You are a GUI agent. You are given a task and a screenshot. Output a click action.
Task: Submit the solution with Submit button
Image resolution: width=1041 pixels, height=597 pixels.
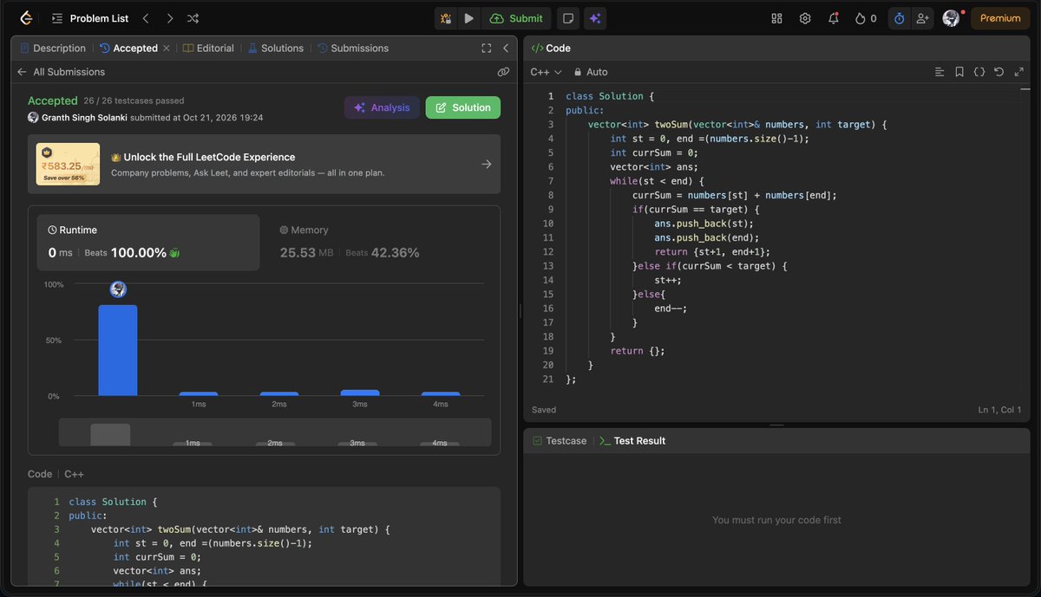[517, 18]
